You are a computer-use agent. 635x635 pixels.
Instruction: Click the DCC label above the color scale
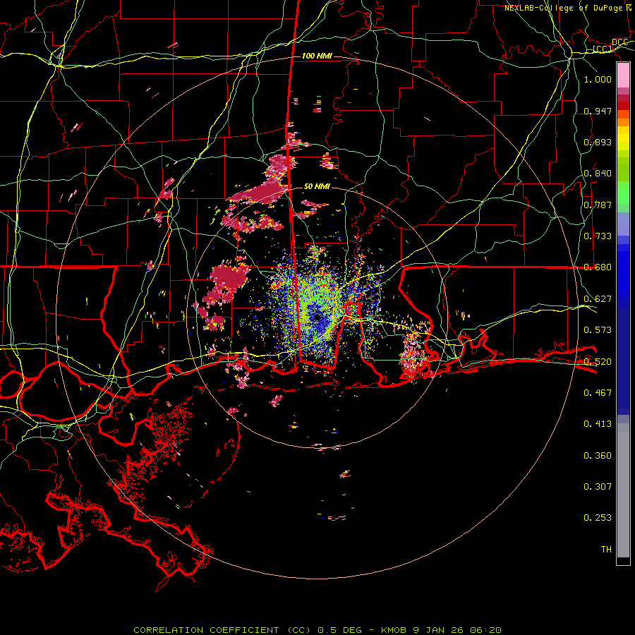[619, 42]
